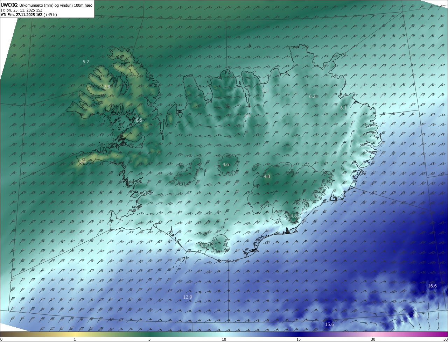Select the 4.8 value label
448x342 pixels.
tap(294, 216)
